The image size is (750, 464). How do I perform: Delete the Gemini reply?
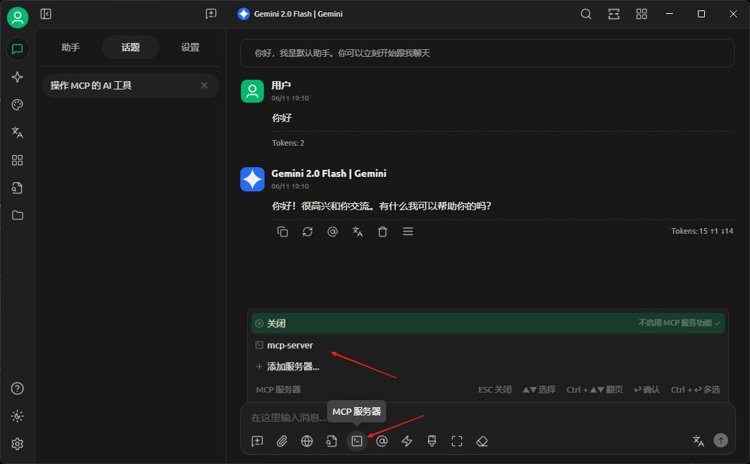383,232
